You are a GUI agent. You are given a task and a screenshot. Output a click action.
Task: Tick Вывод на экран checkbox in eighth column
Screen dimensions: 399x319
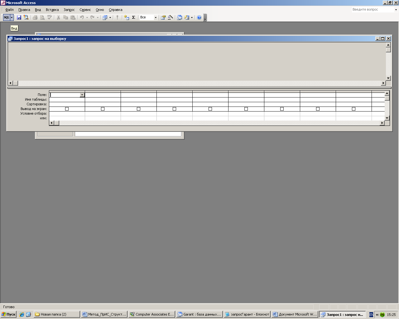point(318,109)
